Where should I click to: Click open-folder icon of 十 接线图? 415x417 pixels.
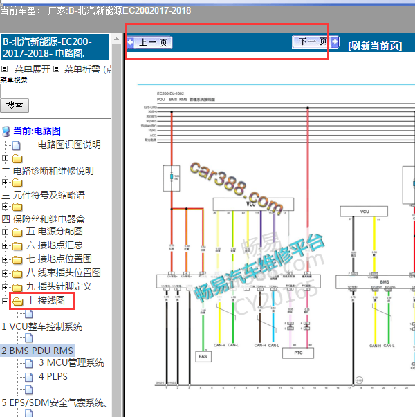pyautogui.click(x=17, y=302)
